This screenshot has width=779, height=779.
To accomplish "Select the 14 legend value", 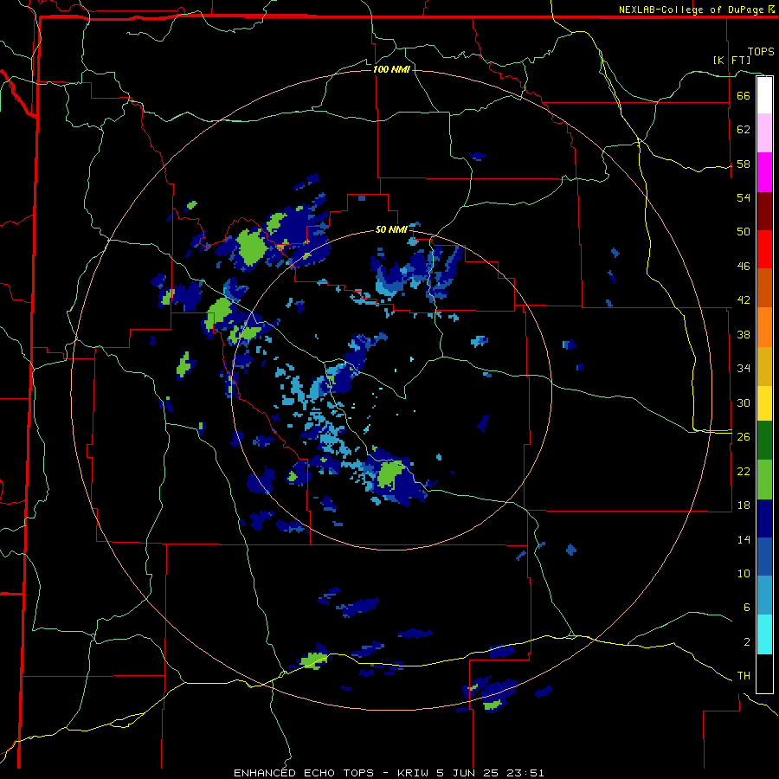I will [744, 539].
